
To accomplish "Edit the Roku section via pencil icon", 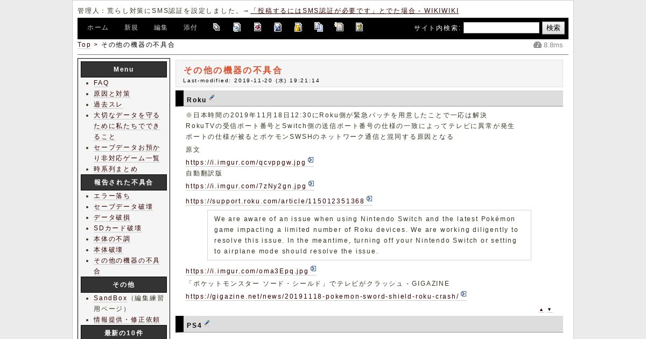I will click(x=212, y=98).
